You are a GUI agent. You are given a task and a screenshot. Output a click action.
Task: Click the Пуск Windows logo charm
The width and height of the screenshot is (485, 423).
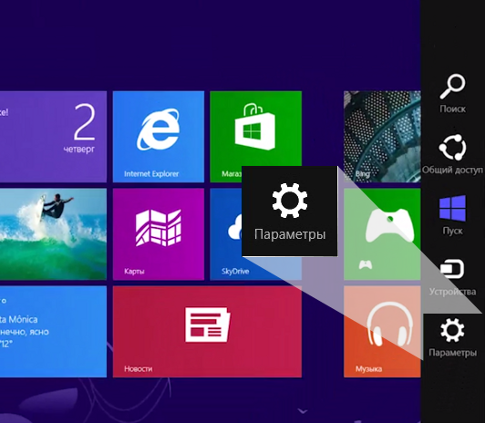point(452,215)
